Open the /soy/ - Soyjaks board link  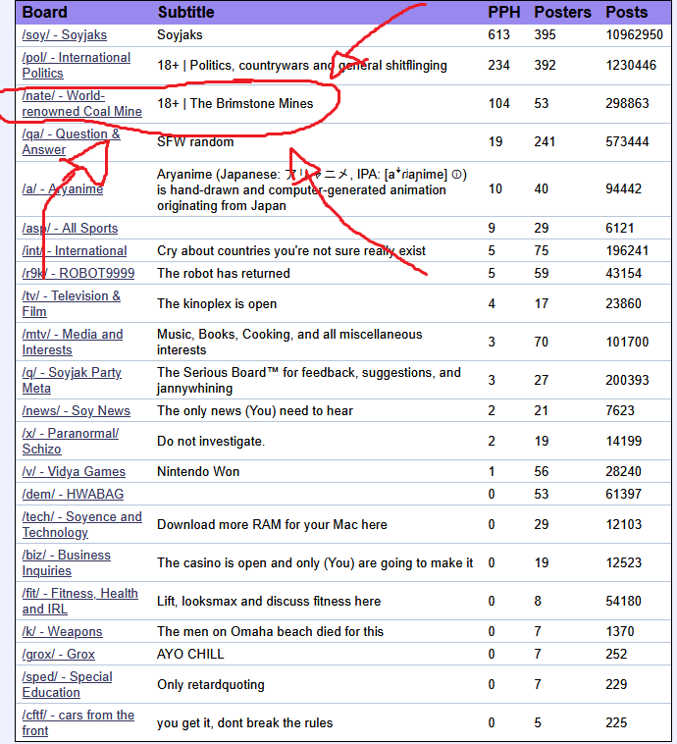click(x=65, y=35)
